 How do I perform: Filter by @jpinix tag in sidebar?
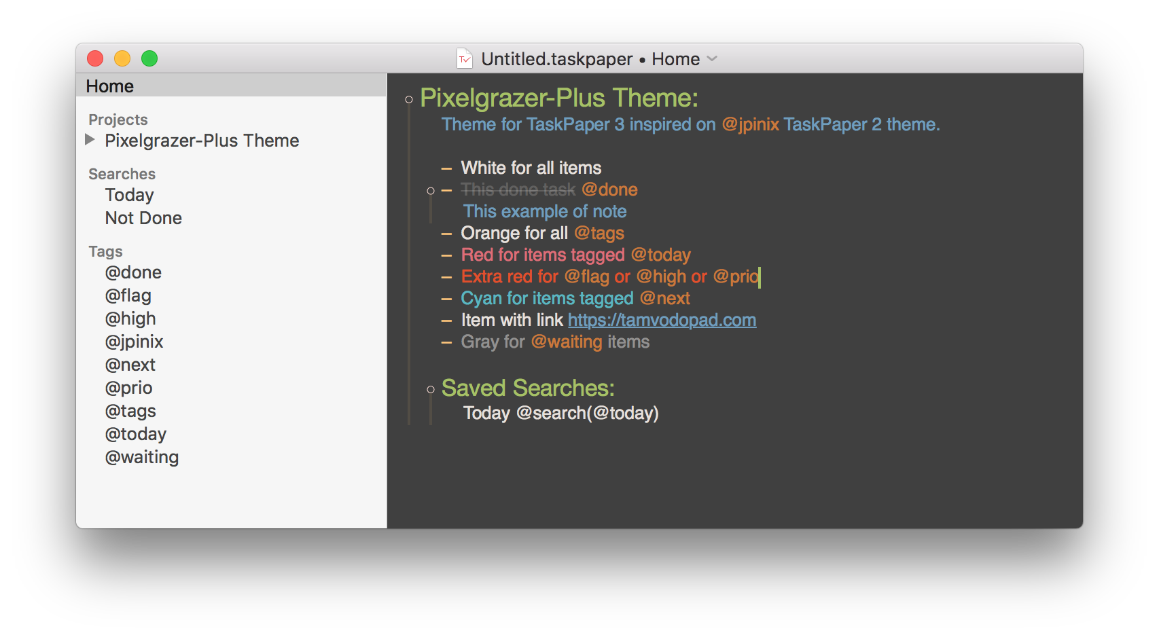[x=134, y=342]
